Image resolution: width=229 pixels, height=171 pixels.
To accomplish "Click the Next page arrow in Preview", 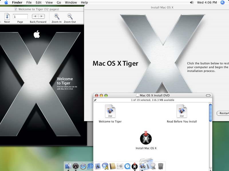I will 7,17.
